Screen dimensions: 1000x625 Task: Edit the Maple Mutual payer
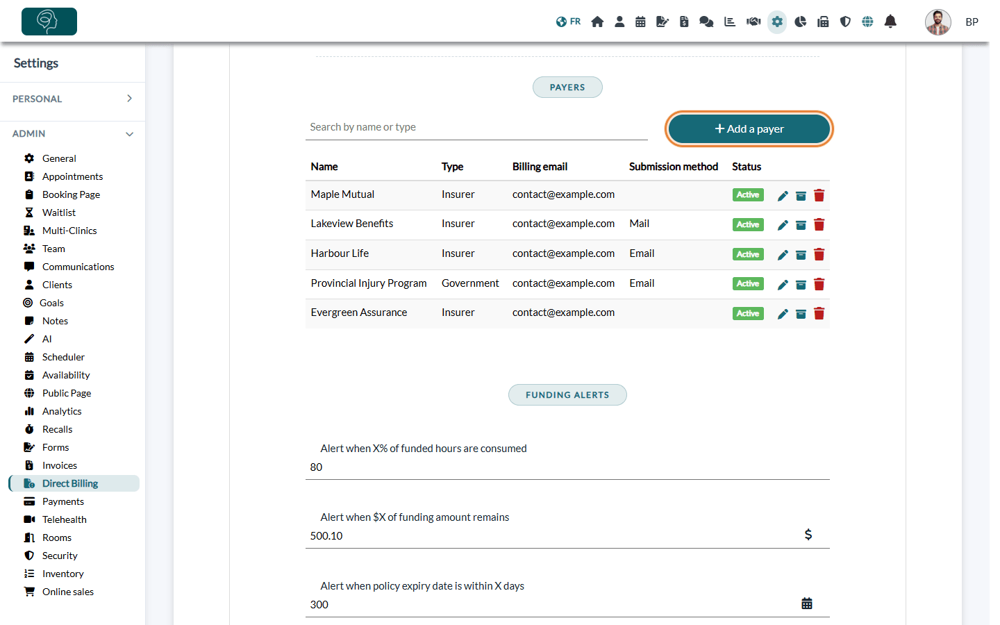click(x=783, y=196)
